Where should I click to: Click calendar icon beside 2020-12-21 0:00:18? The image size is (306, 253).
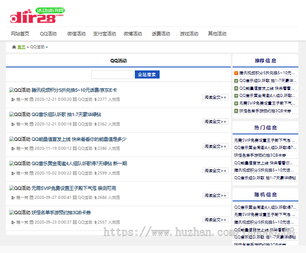pos(32,124)
